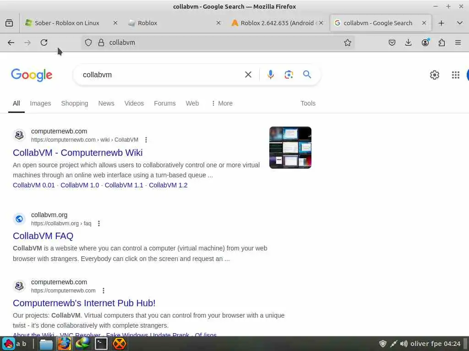Screen dimensions: 469x351
Task: Open the Pocket save icon
Action: [x=392, y=43]
